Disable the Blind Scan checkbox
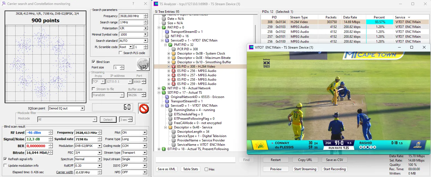This screenshot has height=177, width=431. [93, 62]
